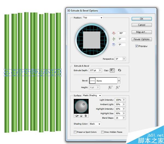Open the Light Intensity slider arrow
The height and width of the screenshot is (144, 164).
124,100
